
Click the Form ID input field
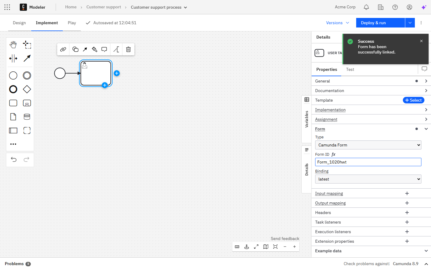coord(368,162)
